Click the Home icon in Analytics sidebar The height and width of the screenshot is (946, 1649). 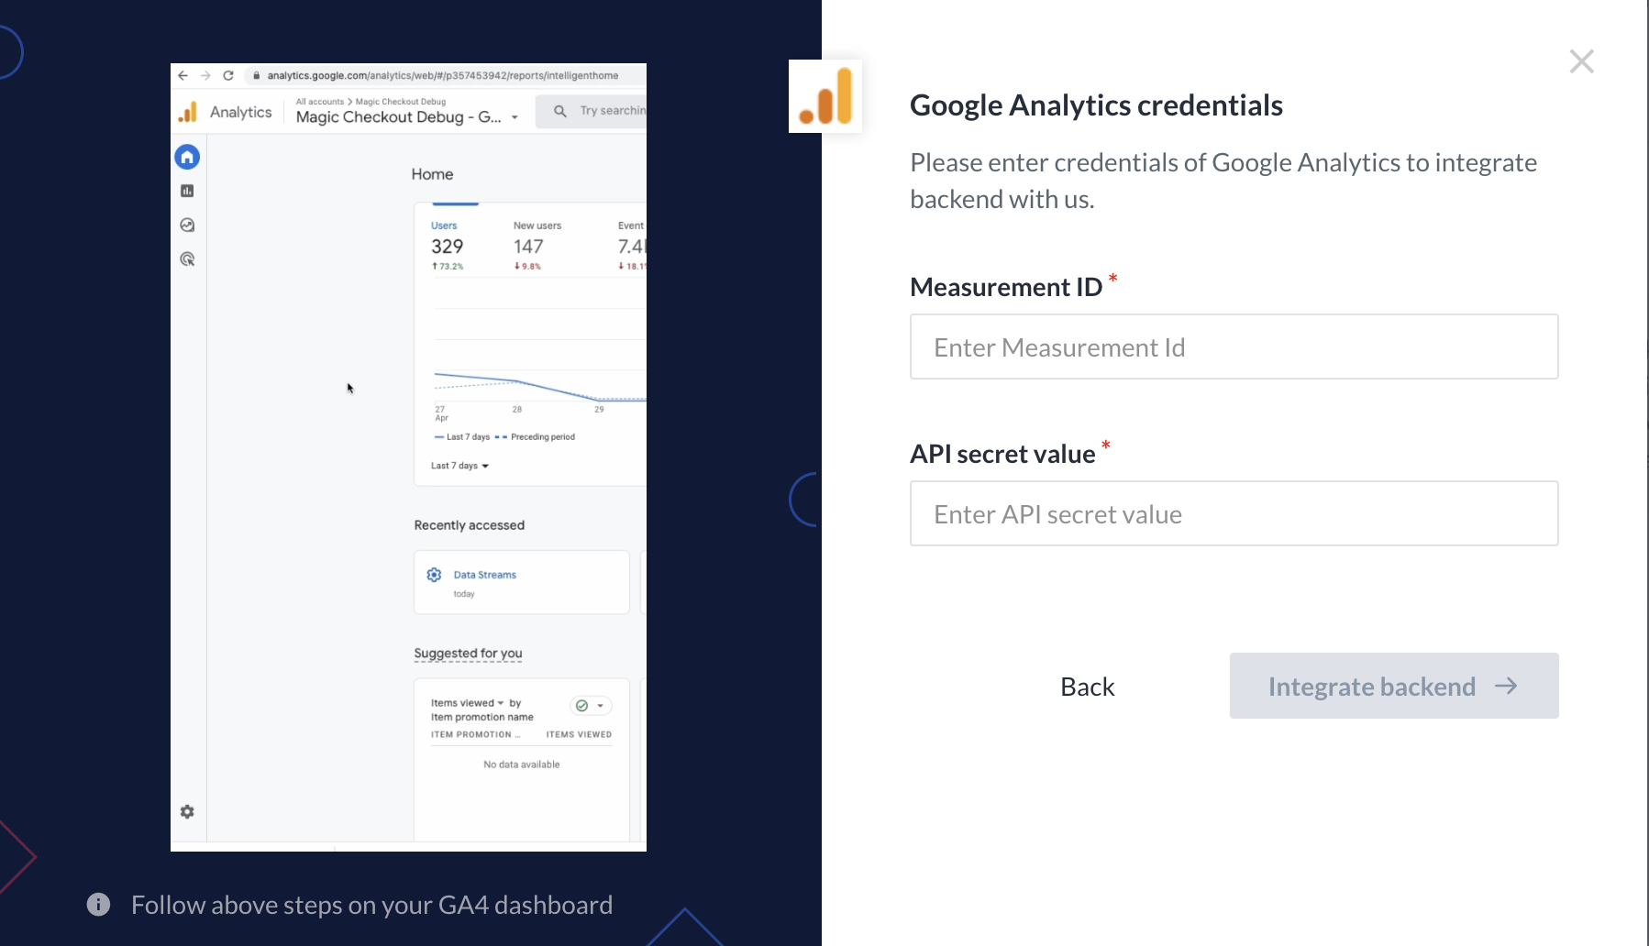coord(187,158)
